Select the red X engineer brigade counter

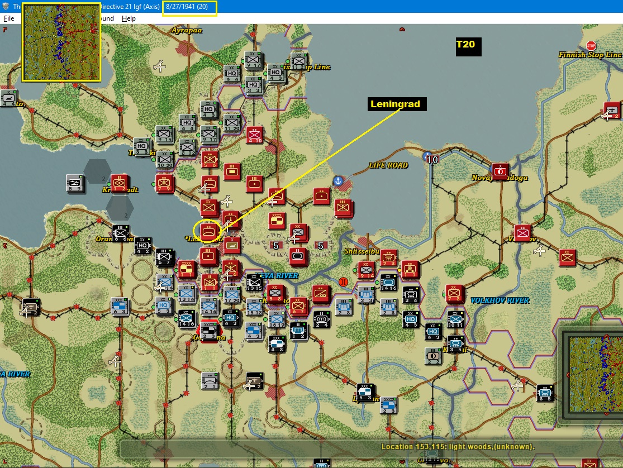[x=232, y=245]
